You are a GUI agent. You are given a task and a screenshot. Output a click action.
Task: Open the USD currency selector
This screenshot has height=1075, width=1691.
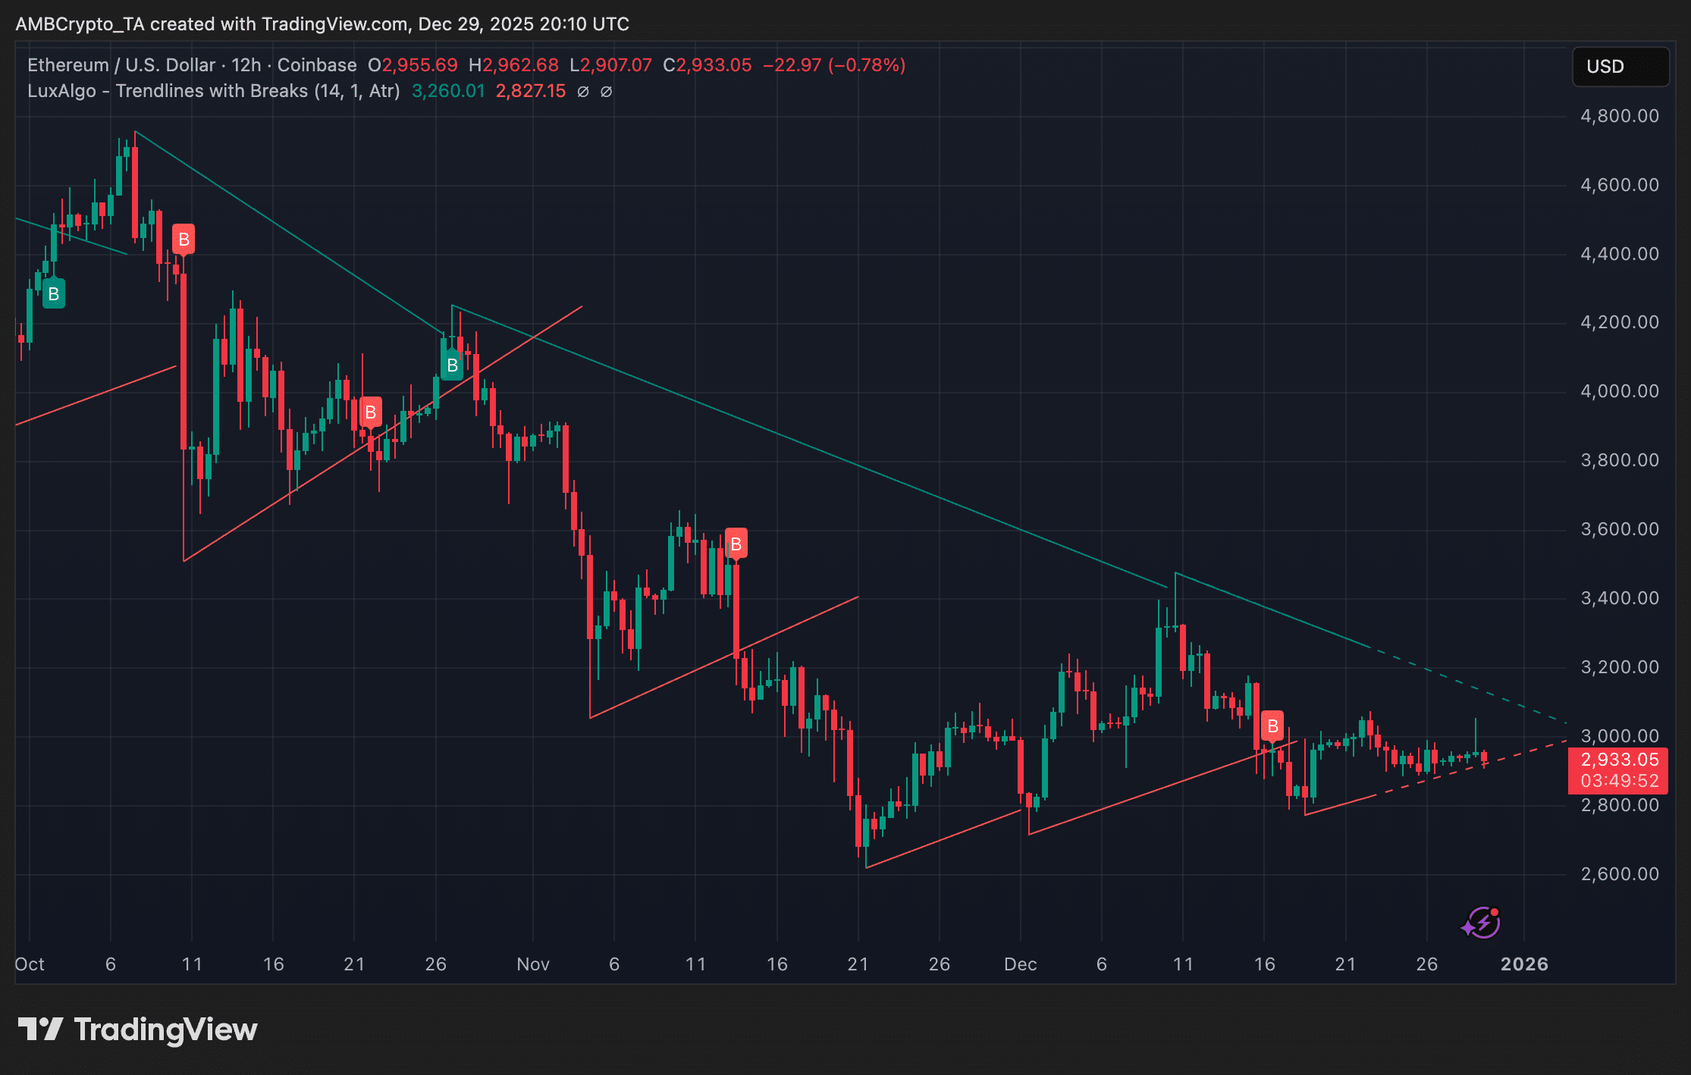point(1620,67)
